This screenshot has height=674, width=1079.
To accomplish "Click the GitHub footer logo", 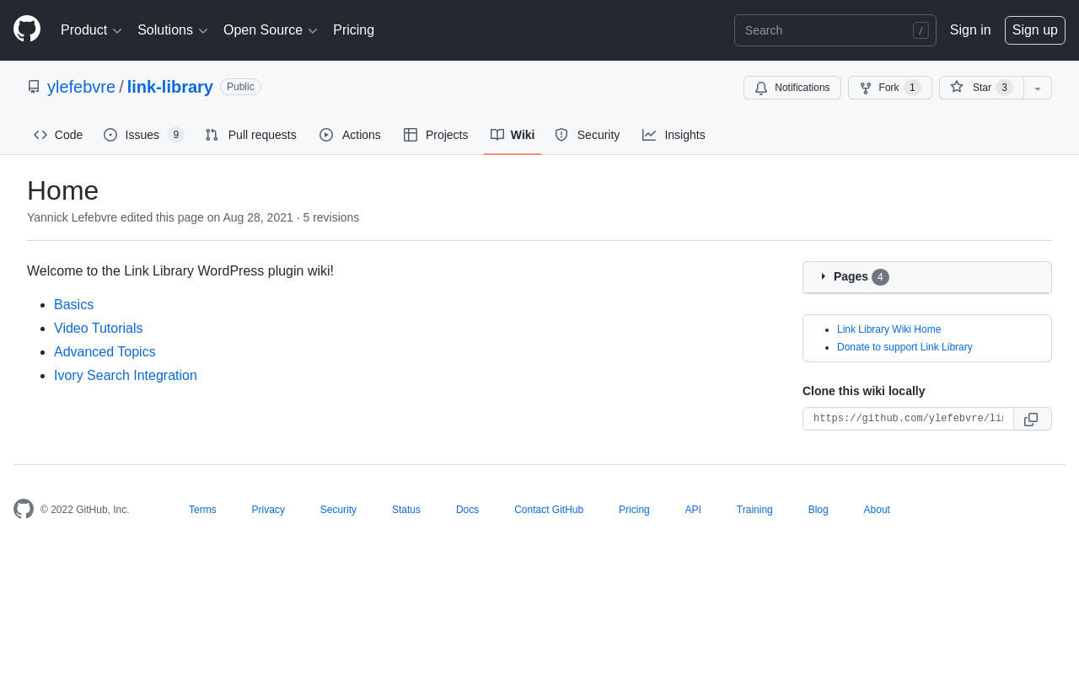I will pyautogui.click(x=24, y=509).
